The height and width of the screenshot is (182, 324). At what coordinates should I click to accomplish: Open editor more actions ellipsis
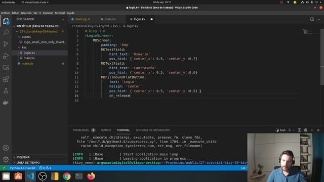pos(318,19)
